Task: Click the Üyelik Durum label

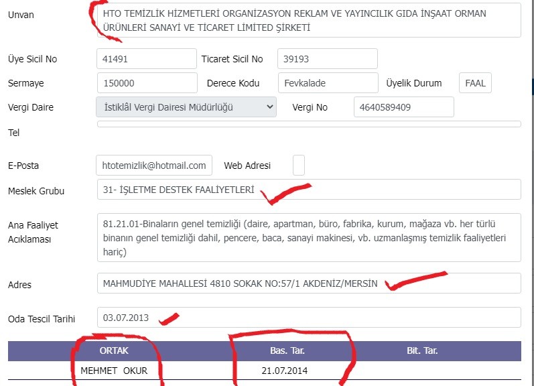Action: [x=414, y=83]
